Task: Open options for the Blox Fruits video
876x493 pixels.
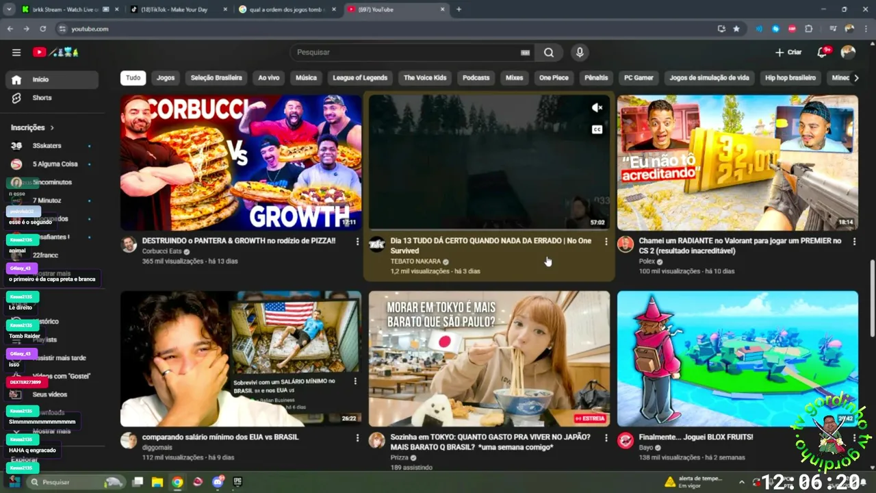Action: (x=854, y=438)
